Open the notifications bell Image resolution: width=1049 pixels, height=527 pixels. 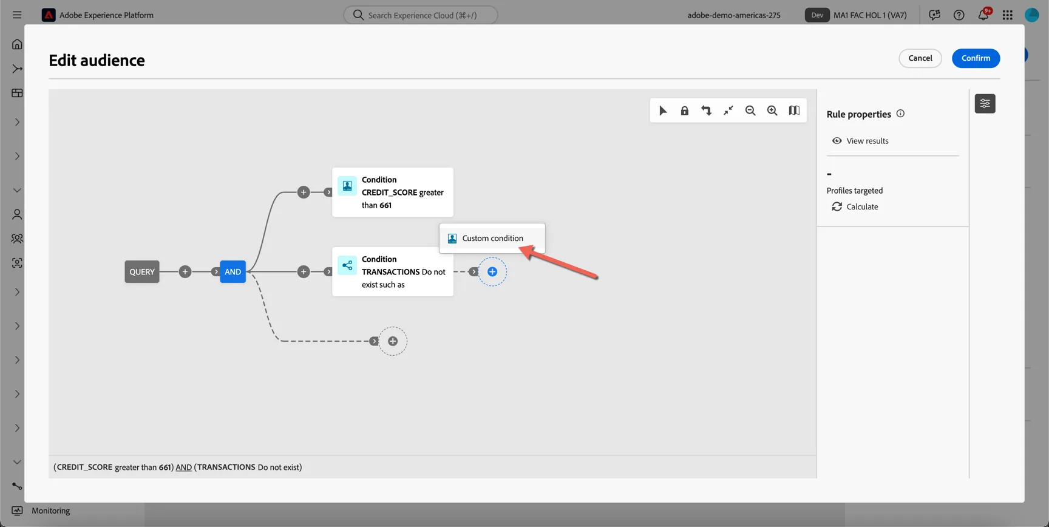click(x=983, y=15)
